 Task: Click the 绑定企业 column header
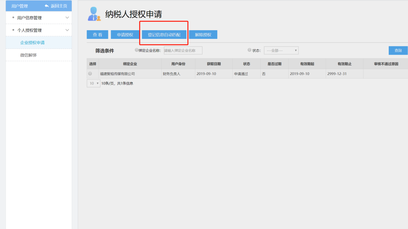(x=130, y=64)
